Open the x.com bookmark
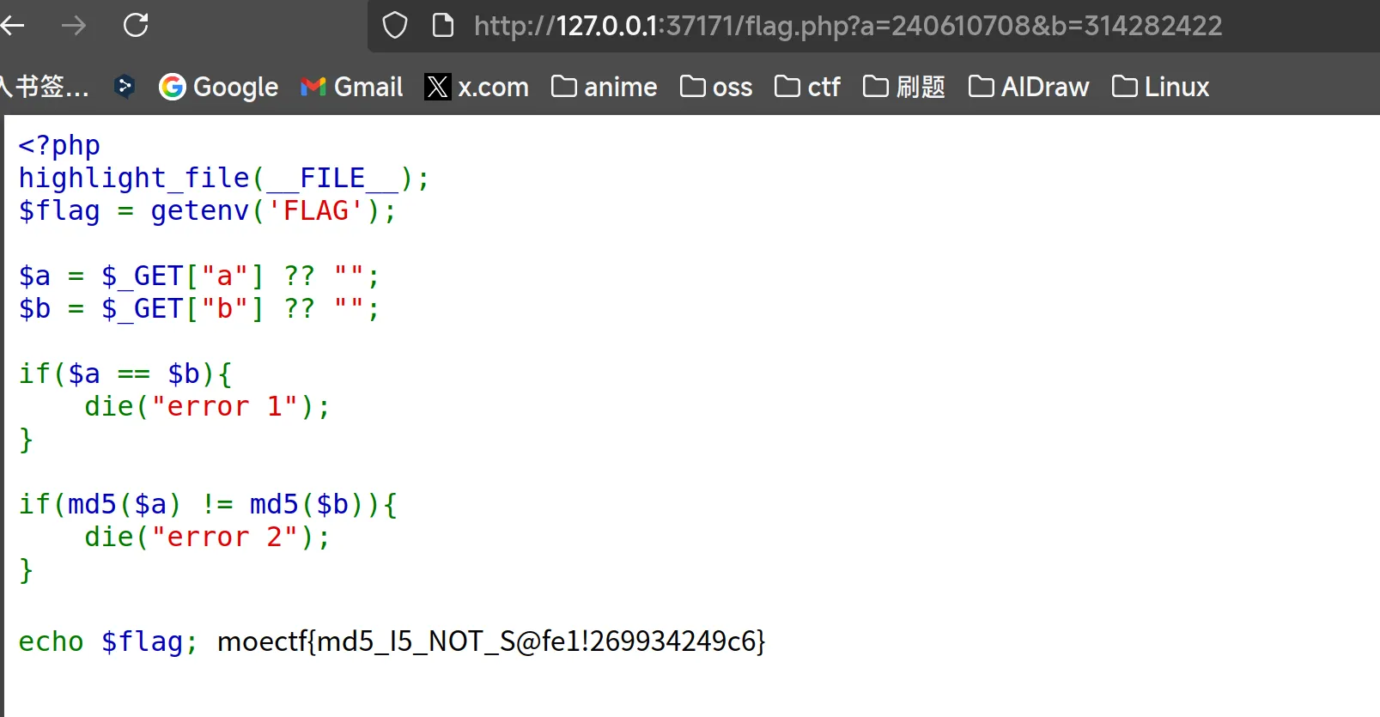This screenshot has width=1380, height=717. [477, 87]
